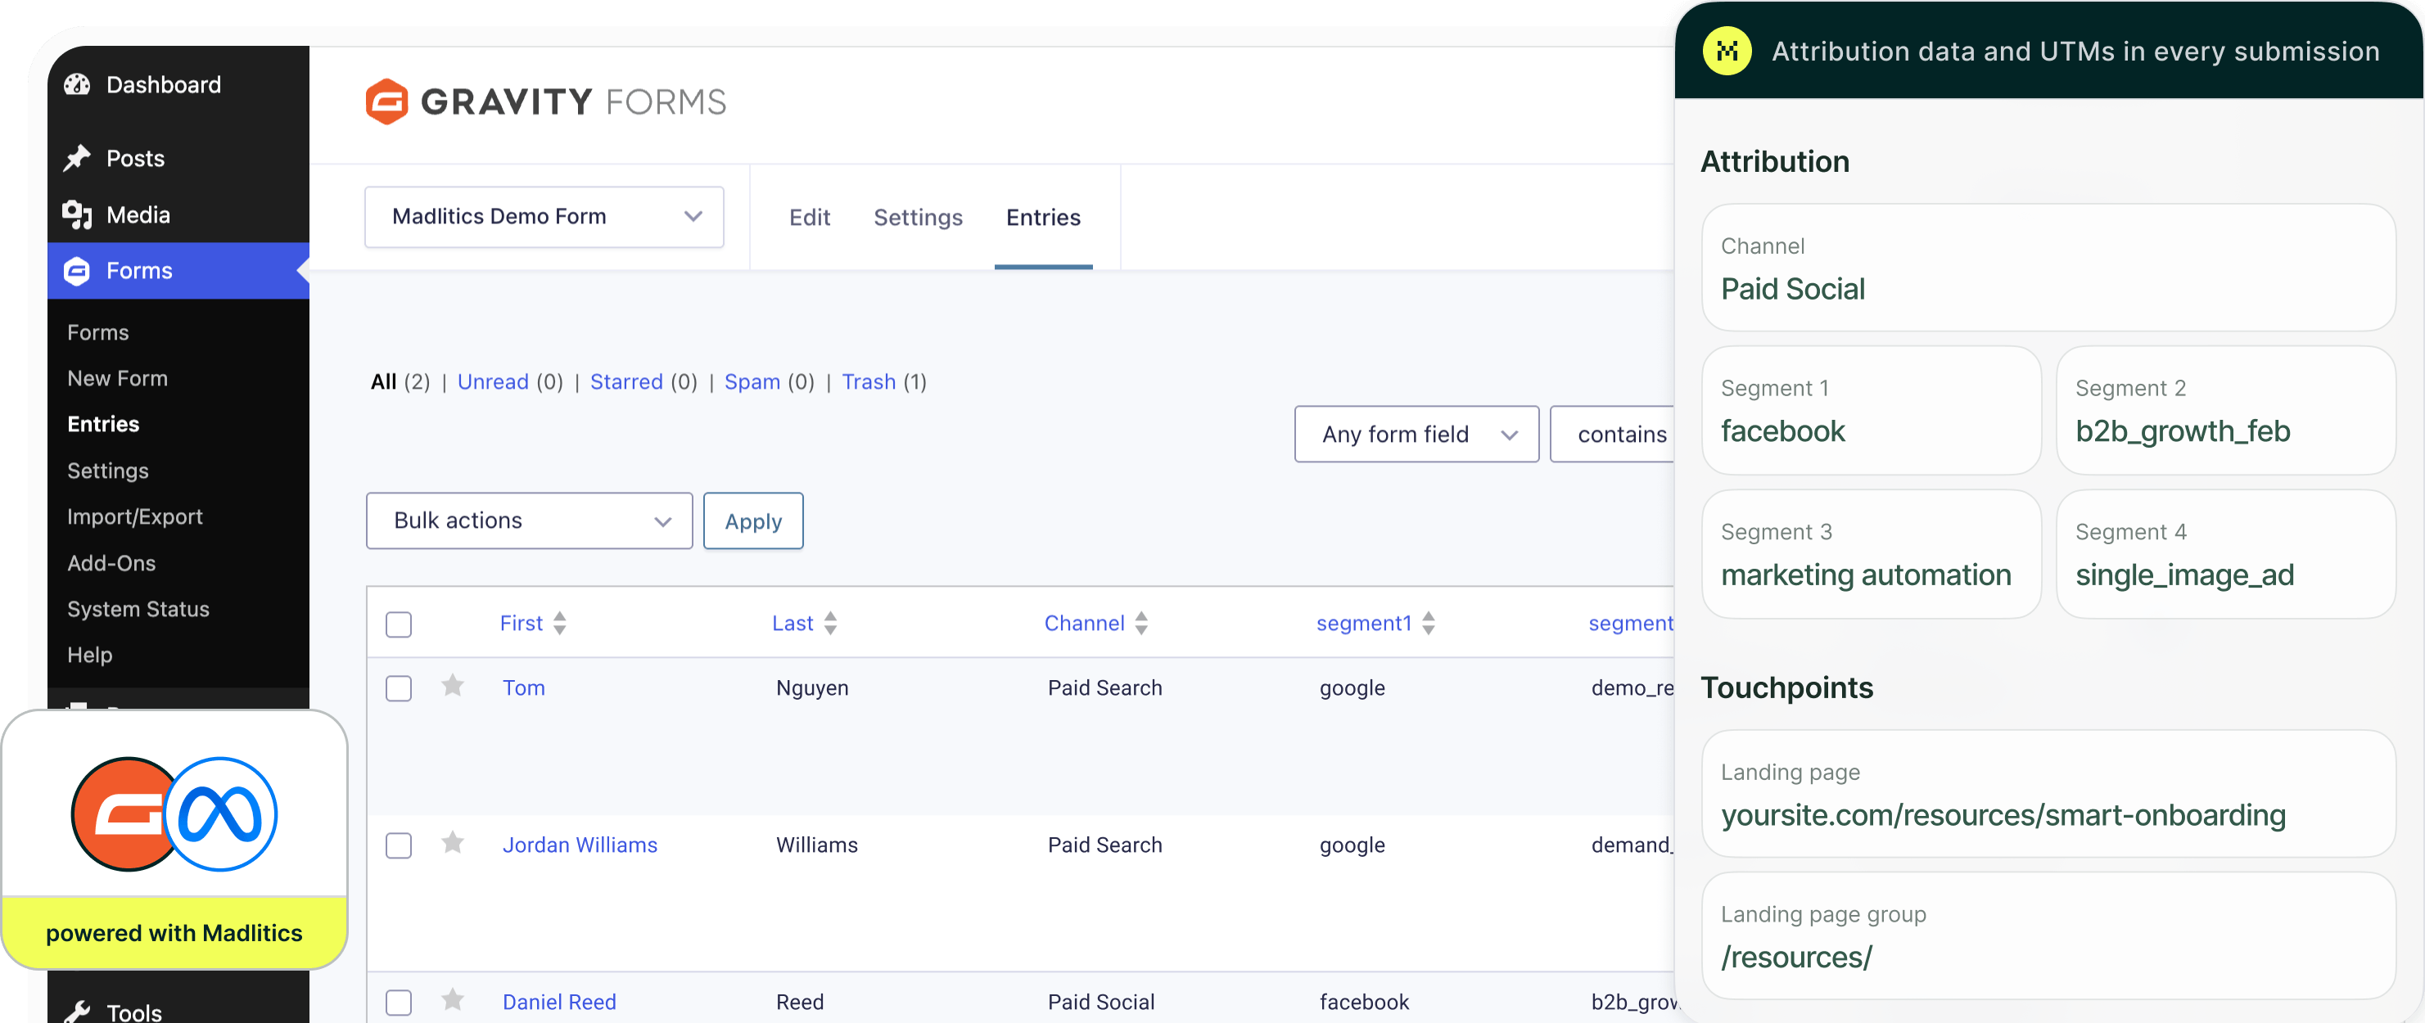Screen dimensions: 2425x1023
Task: Click the Posts pushpin icon
Action: pos(77,158)
